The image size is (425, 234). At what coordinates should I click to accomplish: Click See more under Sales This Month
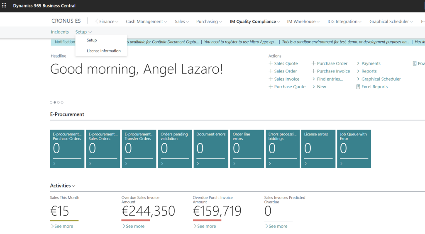(x=62, y=226)
